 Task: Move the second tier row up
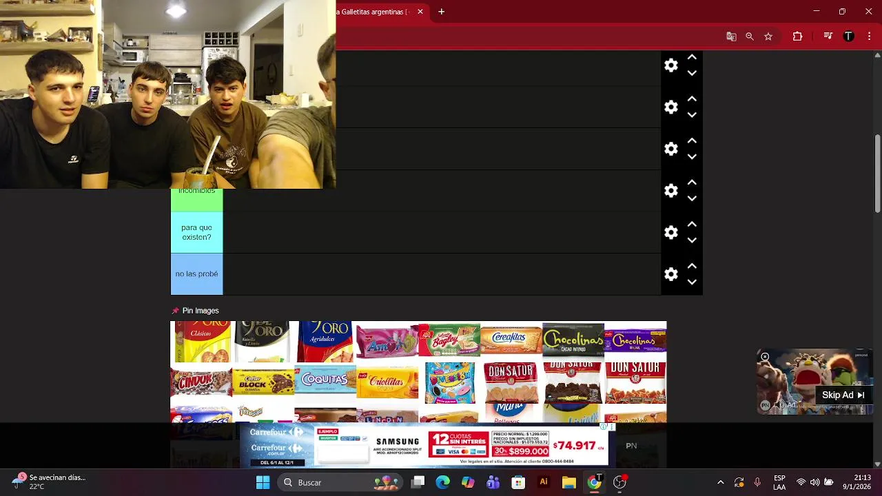click(x=692, y=99)
